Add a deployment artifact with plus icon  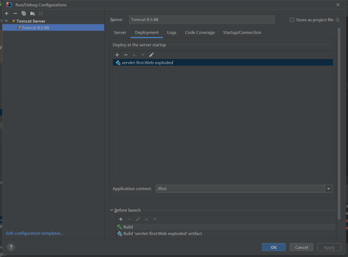[117, 54]
